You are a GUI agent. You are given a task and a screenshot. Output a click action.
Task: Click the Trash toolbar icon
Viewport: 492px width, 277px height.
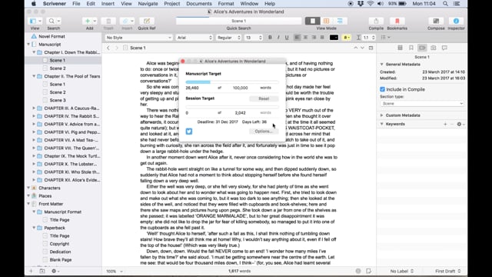(108, 21)
